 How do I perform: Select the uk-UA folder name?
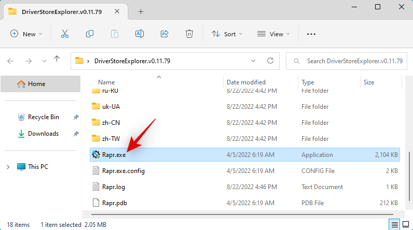111,107
